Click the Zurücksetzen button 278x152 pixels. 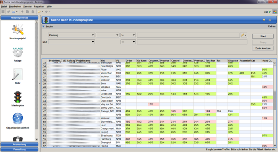[263, 48]
